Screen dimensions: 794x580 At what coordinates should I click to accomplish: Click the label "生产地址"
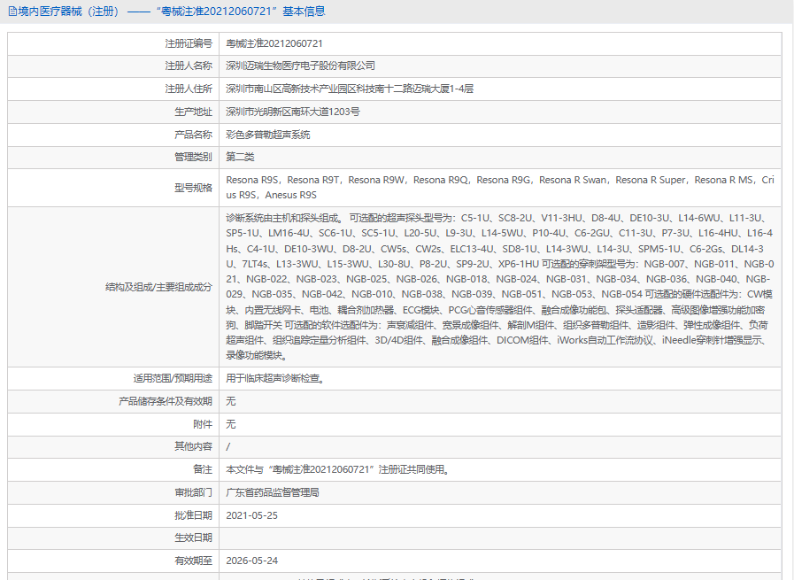point(193,112)
